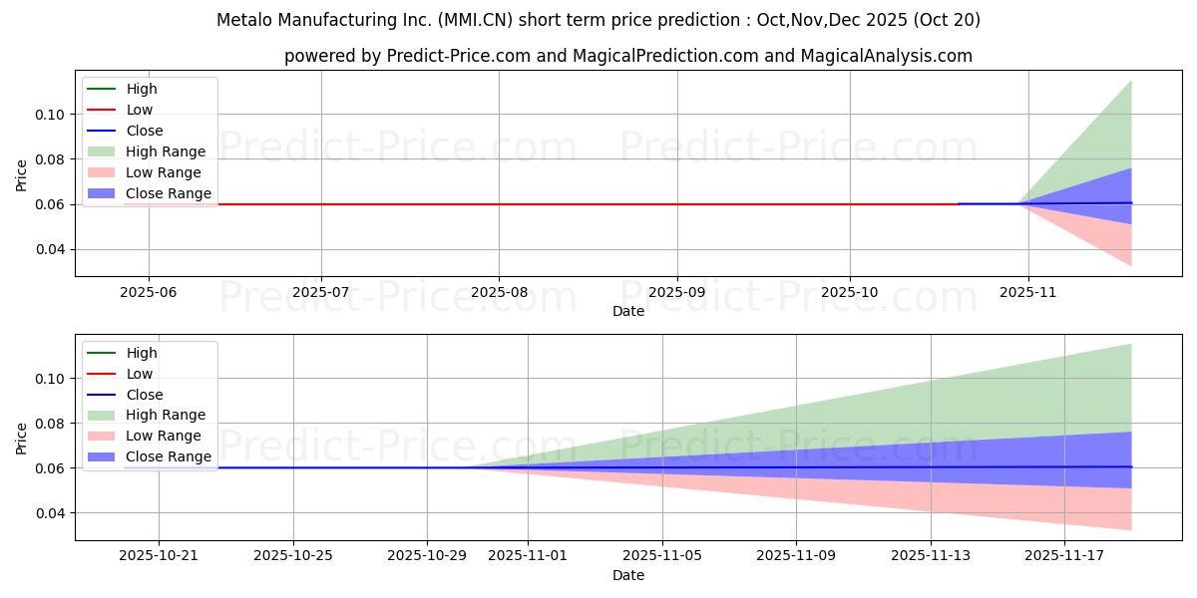The image size is (1197, 598).
Task: Click the red Low line marker in bottom legend
Action: (x=102, y=374)
